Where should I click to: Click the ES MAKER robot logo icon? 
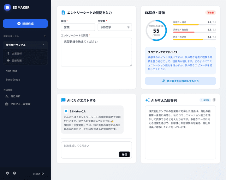pos(7,7)
